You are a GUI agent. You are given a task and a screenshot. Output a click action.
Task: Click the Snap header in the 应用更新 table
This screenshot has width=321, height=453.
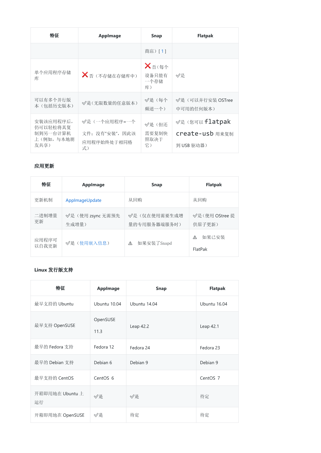(157, 185)
